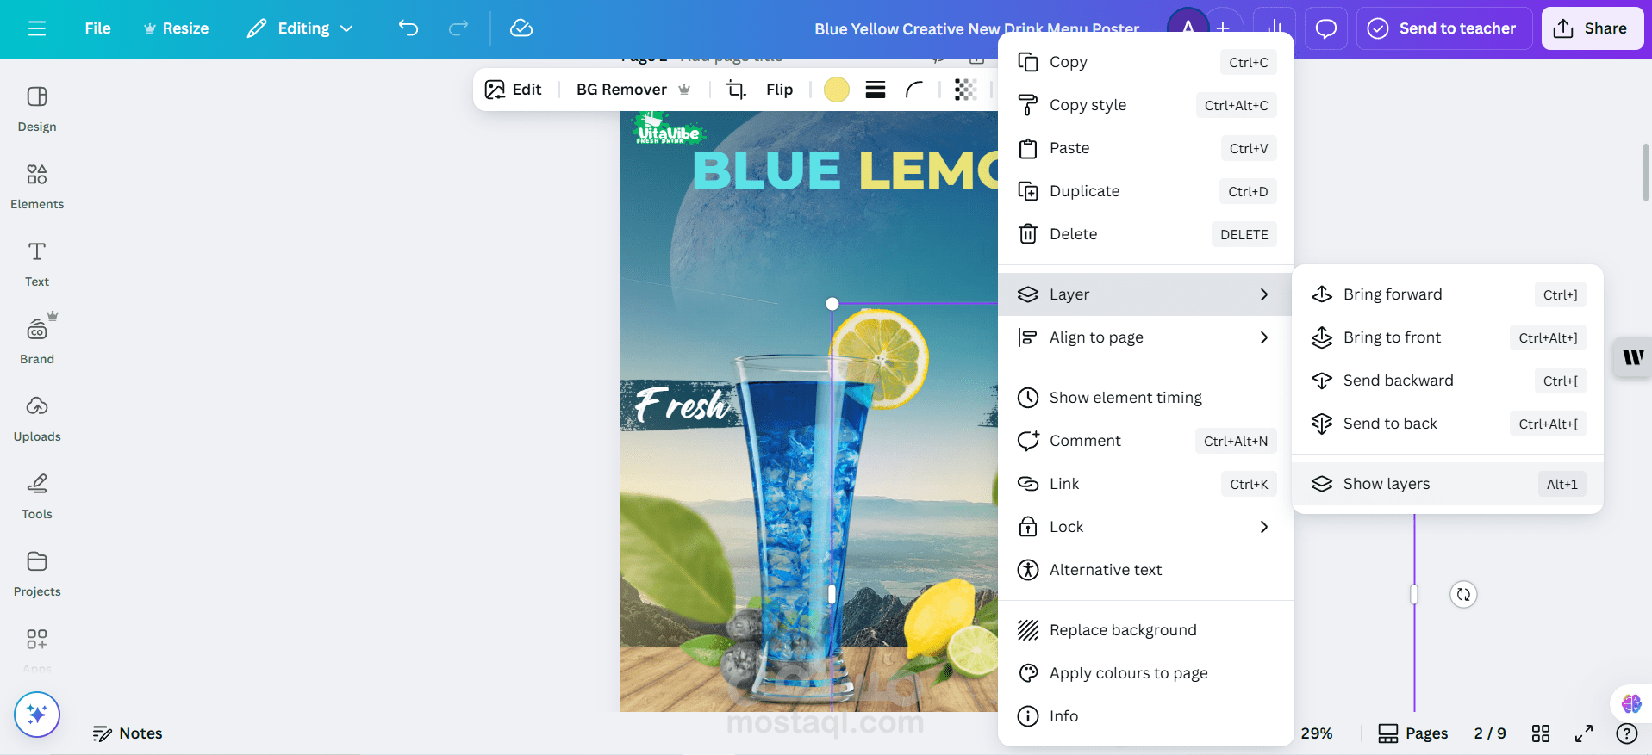
Task: Select Copy style from the context menu
Action: (x=1146, y=105)
